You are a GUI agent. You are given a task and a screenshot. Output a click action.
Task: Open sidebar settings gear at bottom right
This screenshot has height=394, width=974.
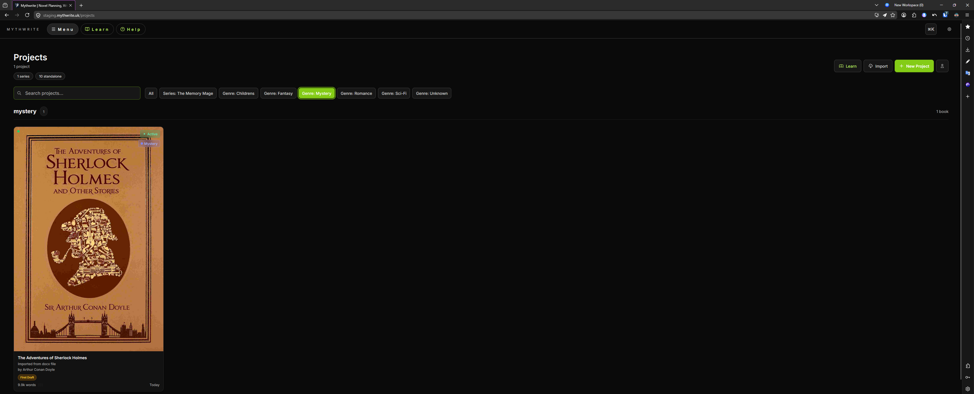967,389
